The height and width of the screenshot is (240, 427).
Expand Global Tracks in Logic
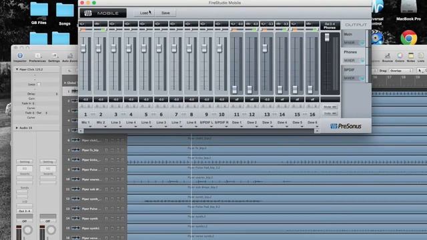coord(65,83)
